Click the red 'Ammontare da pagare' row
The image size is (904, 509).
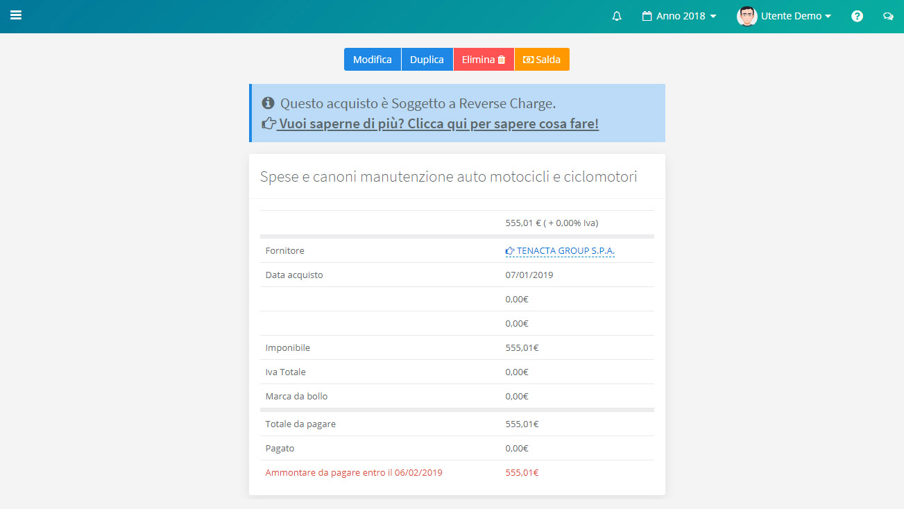(x=354, y=473)
